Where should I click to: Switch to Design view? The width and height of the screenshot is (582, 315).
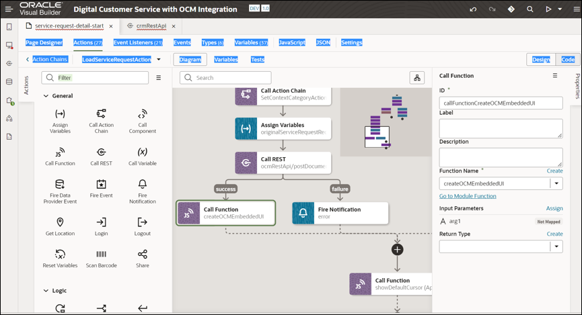pyautogui.click(x=541, y=59)
